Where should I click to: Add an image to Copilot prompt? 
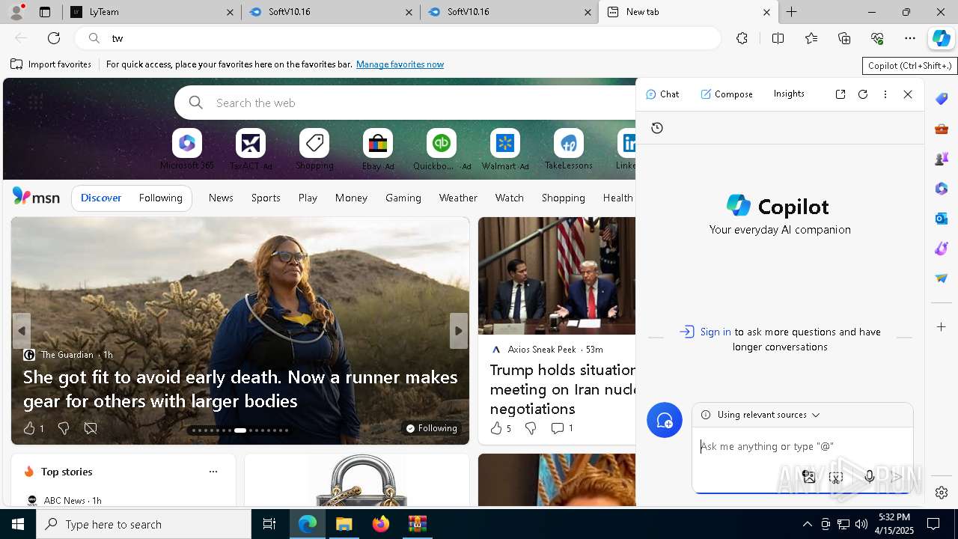click(808, 477)
